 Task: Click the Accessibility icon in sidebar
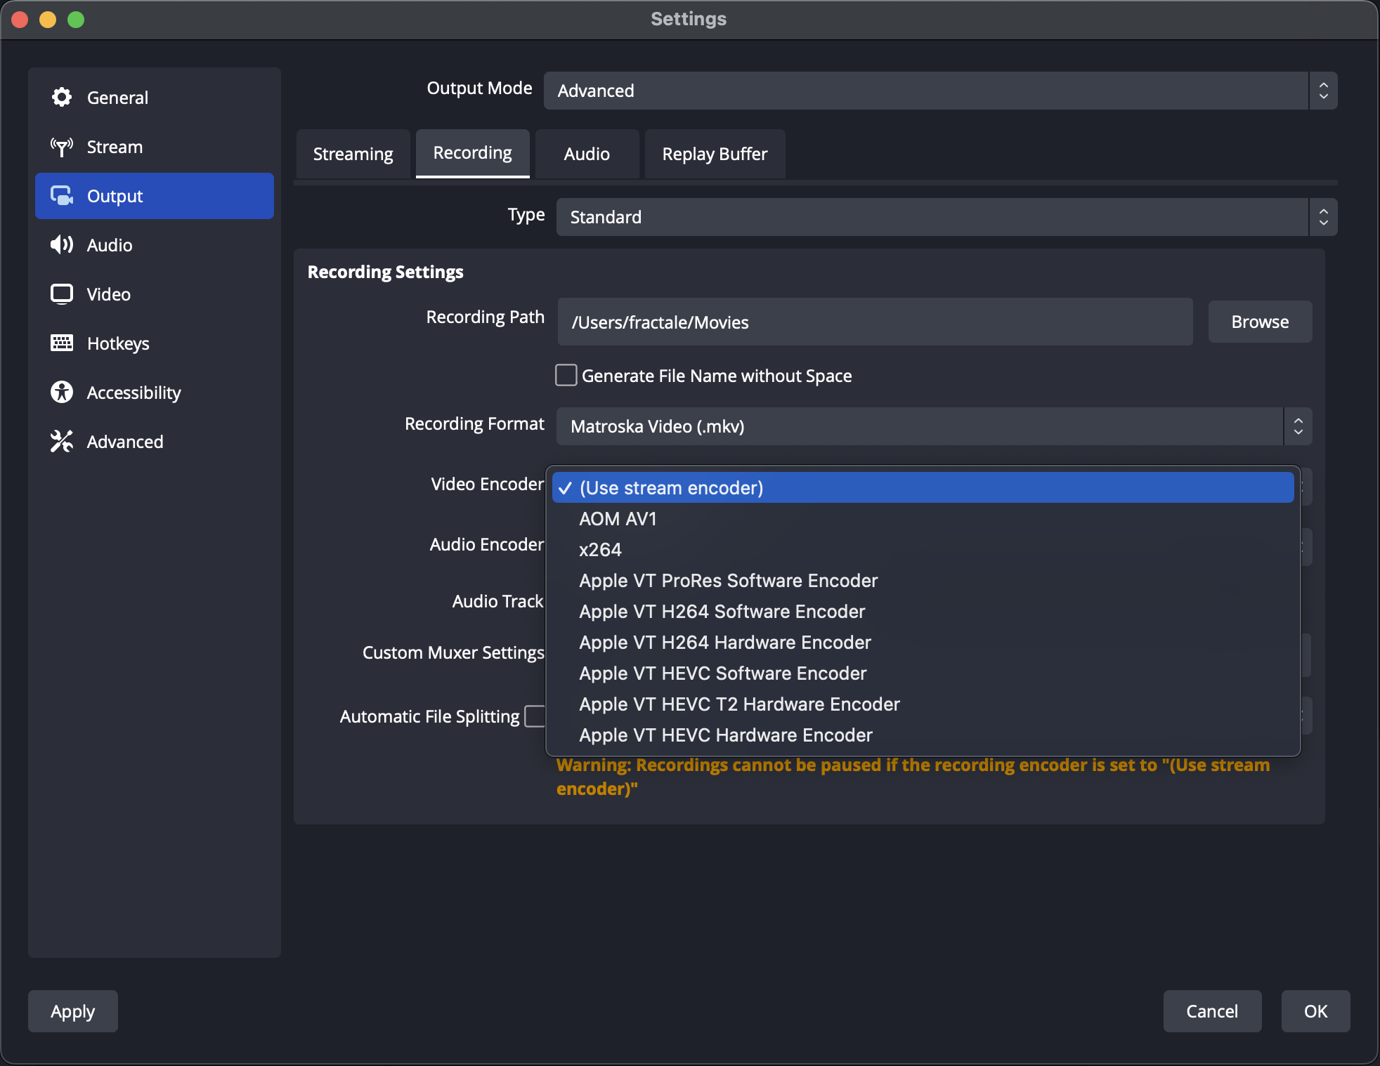tap(61, 393)
